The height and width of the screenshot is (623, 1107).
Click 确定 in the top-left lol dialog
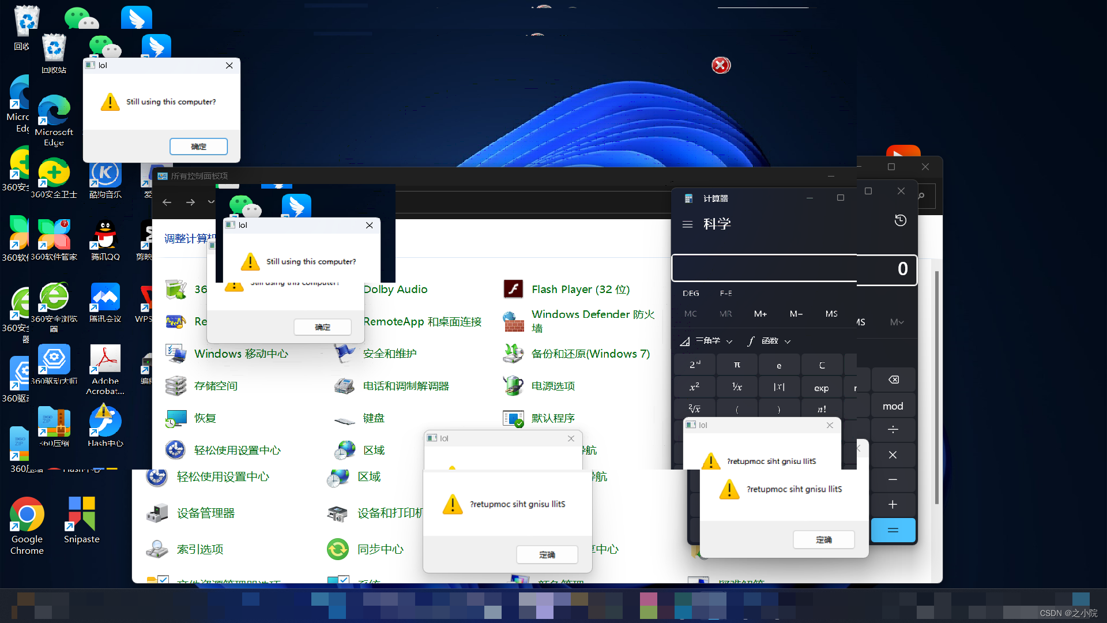198,147
